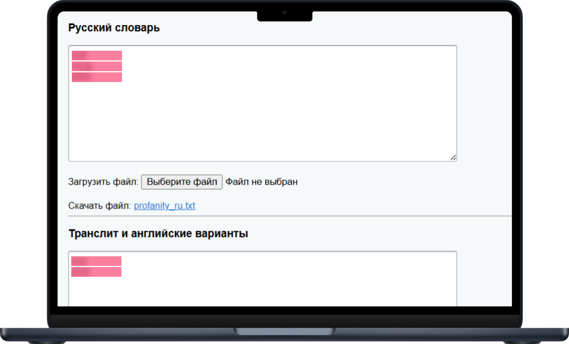
Task: Click the "Скачать файл:" label
Action: (100, 206)
